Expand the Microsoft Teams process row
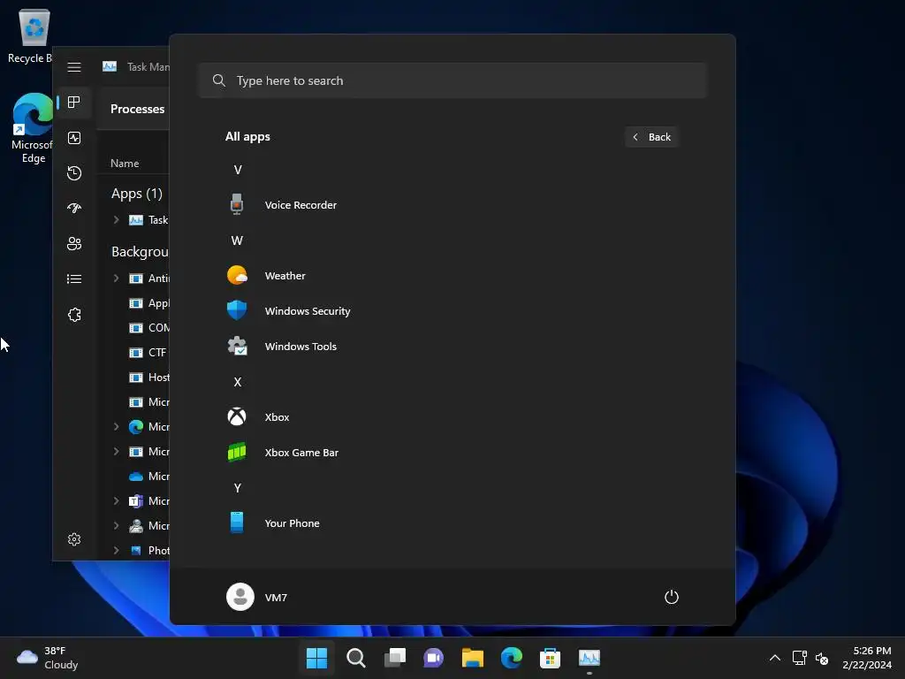Viewport: 905px width, 679px height. pyautogui.click(x=116, y=500)
